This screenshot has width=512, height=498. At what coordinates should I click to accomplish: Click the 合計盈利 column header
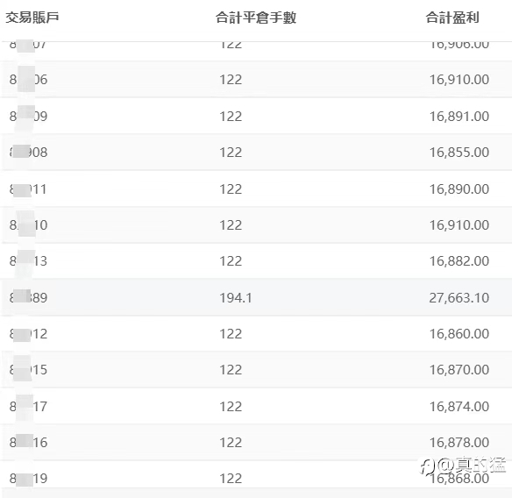tap(452, 18)
